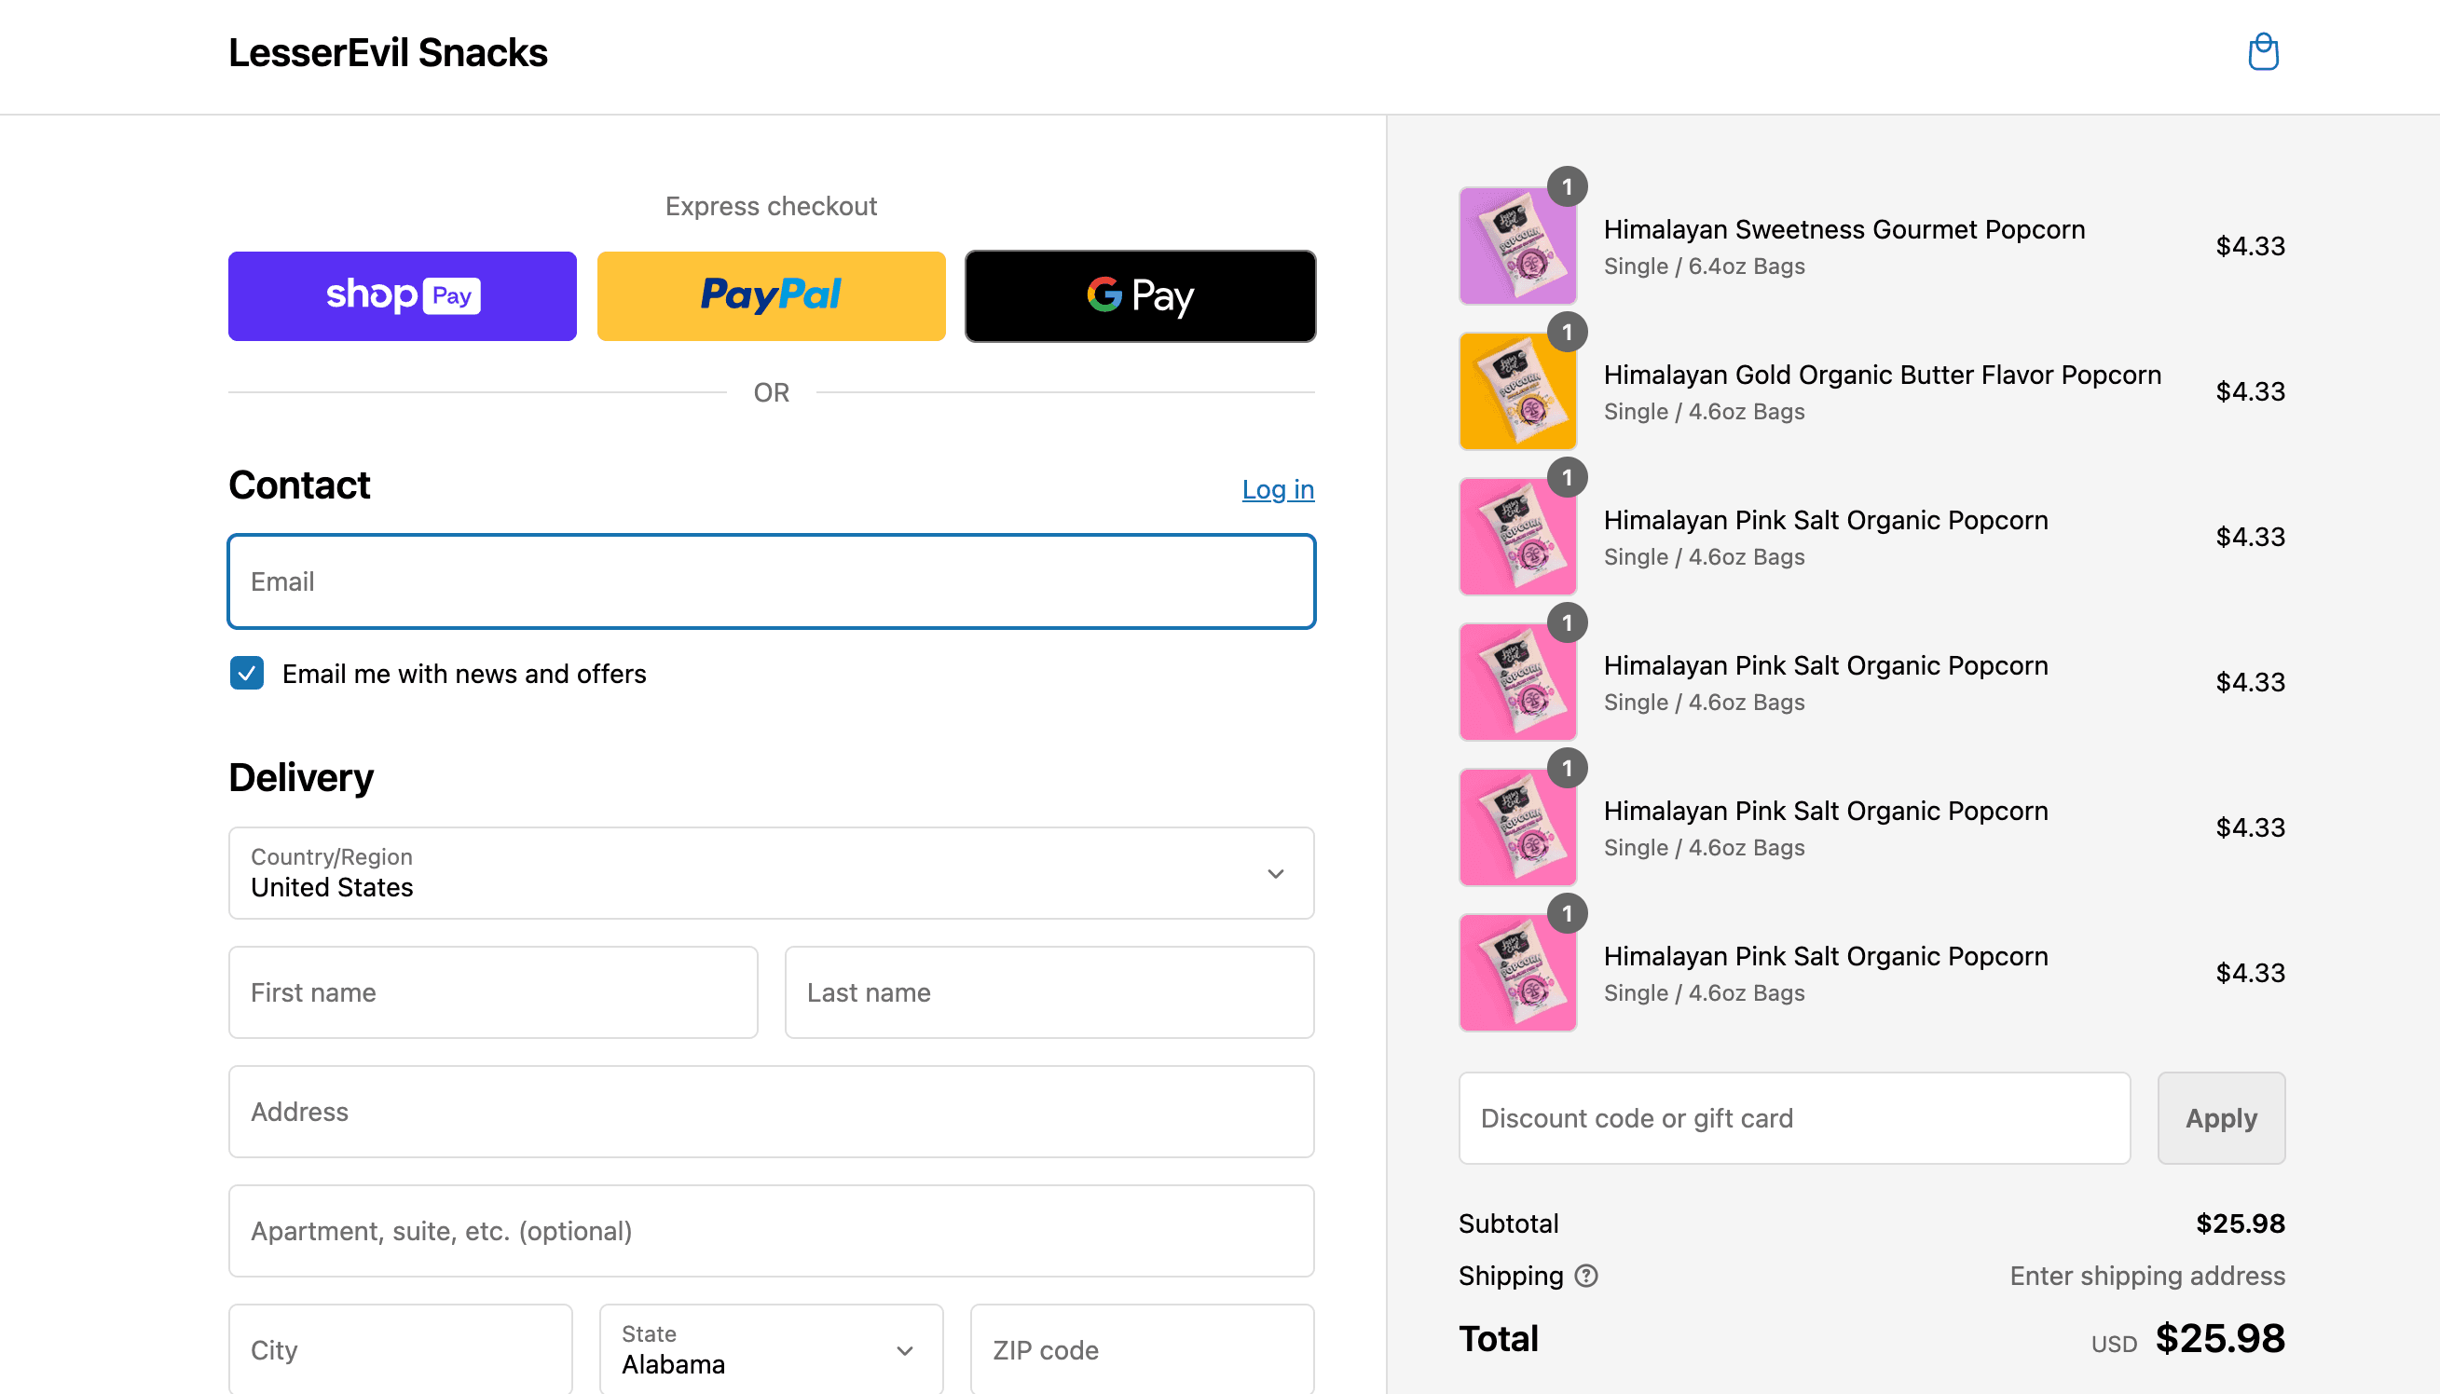
Task: Click the Contact heading
Action: tap(299, 485)
